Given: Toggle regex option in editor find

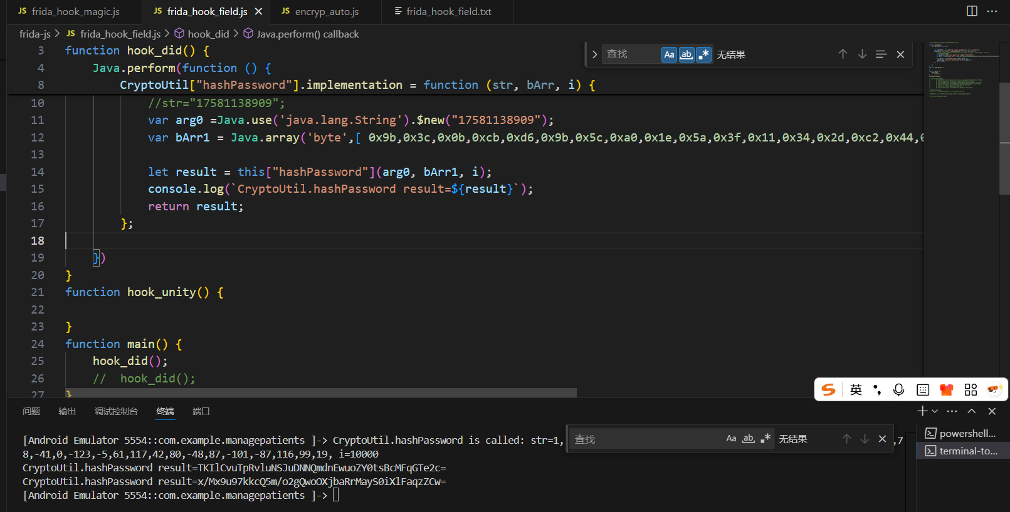Looking at the screenshot, I should point(704,54).
